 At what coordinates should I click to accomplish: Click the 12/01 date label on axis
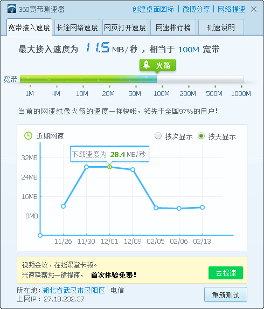(x=109, y=242)
